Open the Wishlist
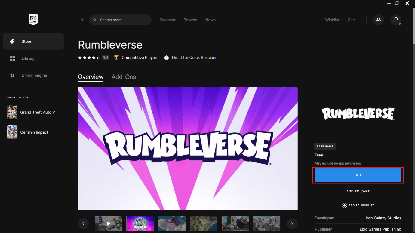Viewport: 415px width, 233px height. [x=332, y=20]
